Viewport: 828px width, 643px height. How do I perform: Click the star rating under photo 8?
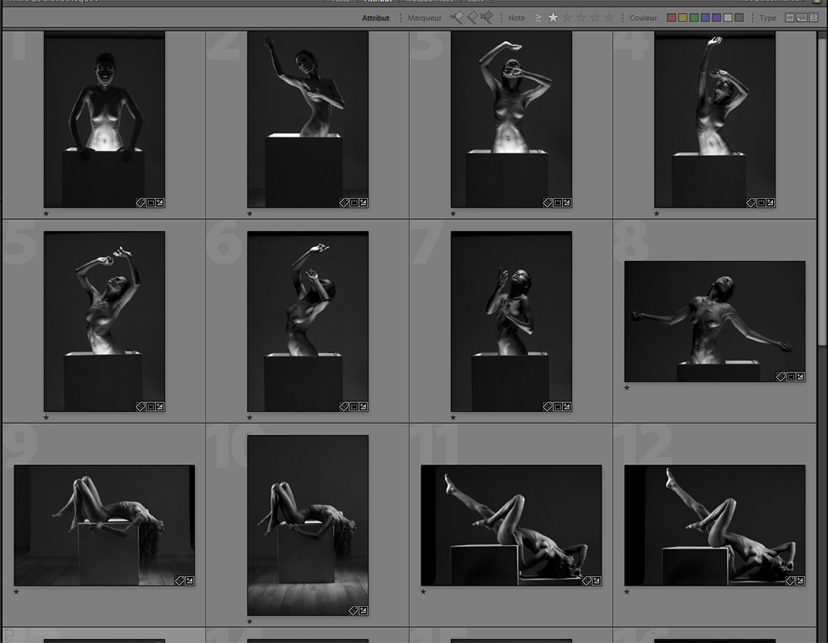coord(627,388)
